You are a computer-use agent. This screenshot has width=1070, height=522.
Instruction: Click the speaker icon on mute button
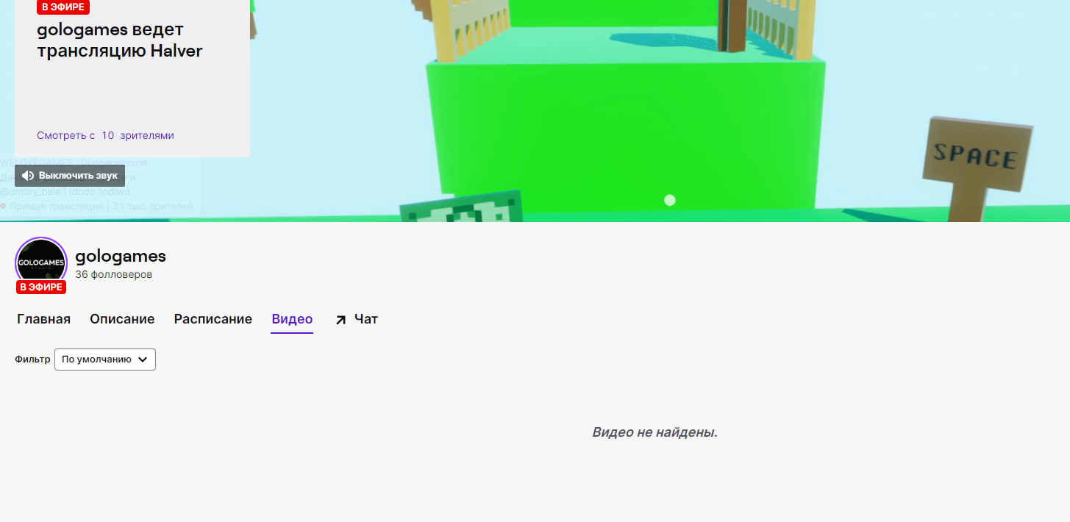tap(28, 176)
